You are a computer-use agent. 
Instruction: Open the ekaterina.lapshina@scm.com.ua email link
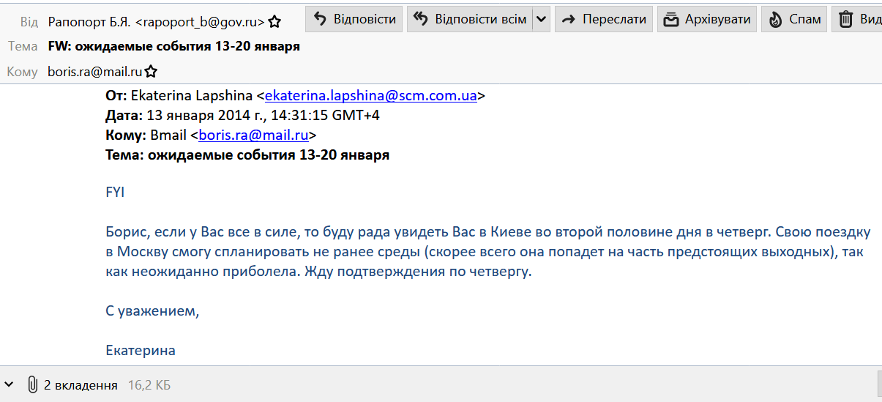(370, 95)
